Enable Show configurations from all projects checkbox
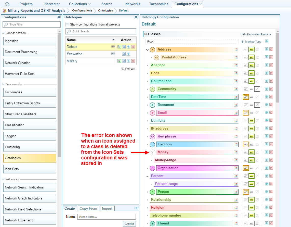 pyautogui.click(x=67, y=24)
